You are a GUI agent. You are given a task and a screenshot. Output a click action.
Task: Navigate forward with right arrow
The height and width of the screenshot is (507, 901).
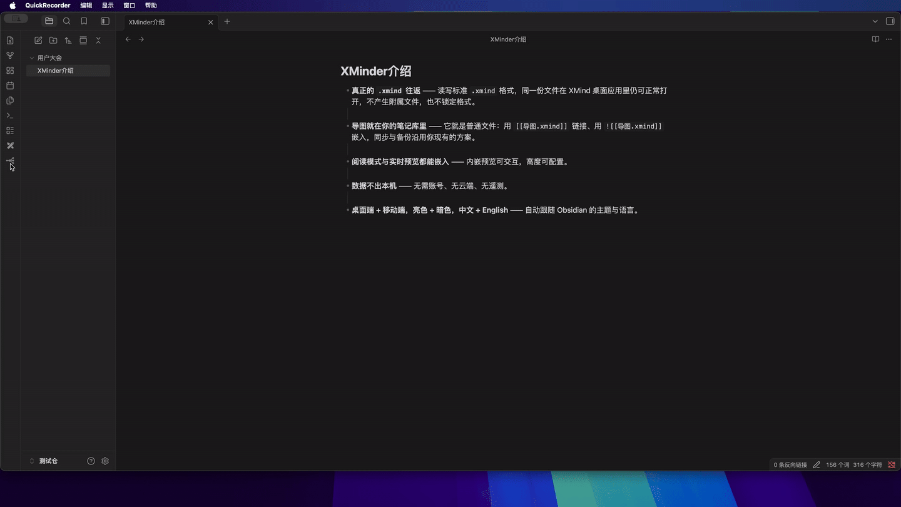point(141,39)
